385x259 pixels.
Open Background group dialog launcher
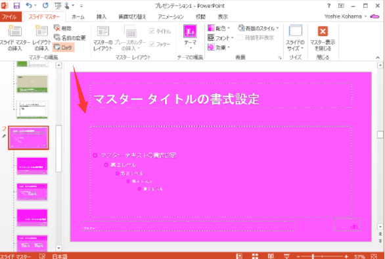(280, 57)
